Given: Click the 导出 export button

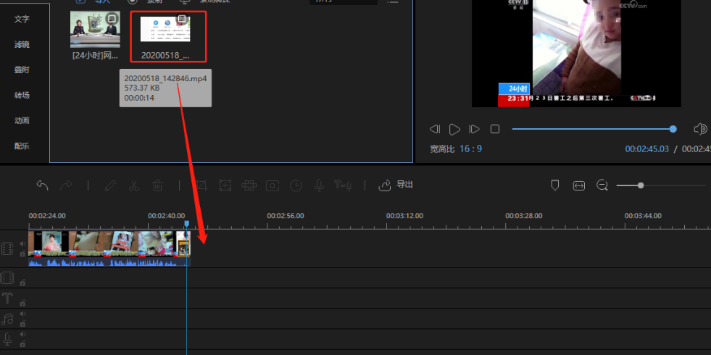Looking at the screenshot, I should click(x=396, y=185).
